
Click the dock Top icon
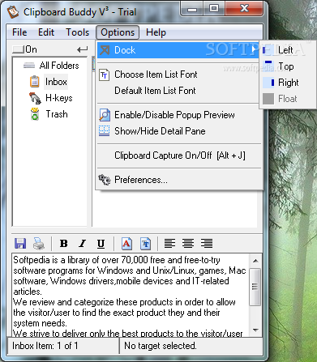[268, 66]
